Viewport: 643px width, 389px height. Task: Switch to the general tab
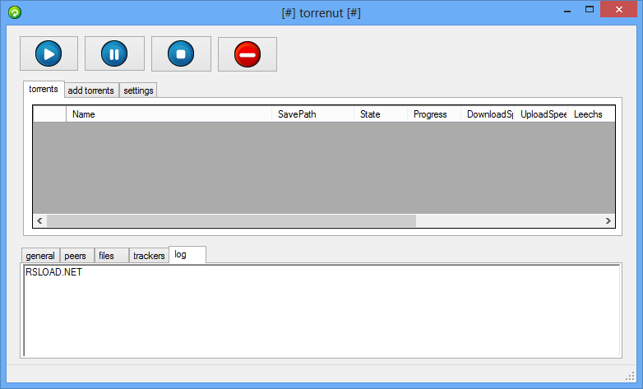pyautogui.click(x=40, y=256)
